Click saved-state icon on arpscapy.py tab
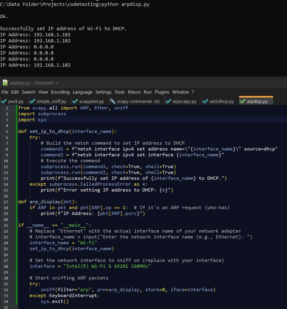Screen dimensions: 287x309 click(168, 101)
